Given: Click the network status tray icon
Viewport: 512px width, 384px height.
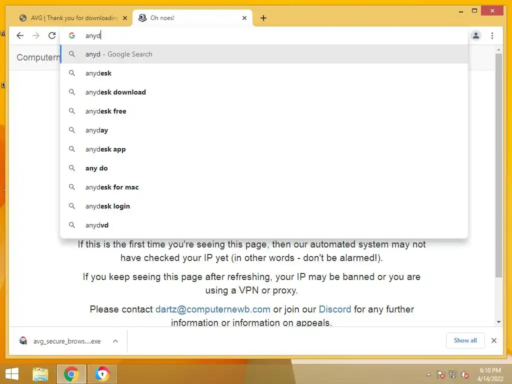Looking at the screenshot, I should point(453,374).
